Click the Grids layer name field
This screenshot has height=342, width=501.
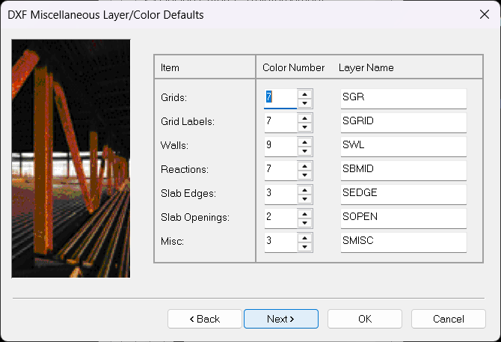(x=403, y=98)
